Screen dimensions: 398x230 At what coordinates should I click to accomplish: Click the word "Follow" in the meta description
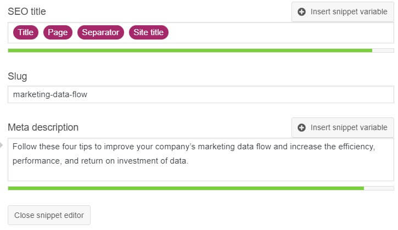(x=24, y=147)
